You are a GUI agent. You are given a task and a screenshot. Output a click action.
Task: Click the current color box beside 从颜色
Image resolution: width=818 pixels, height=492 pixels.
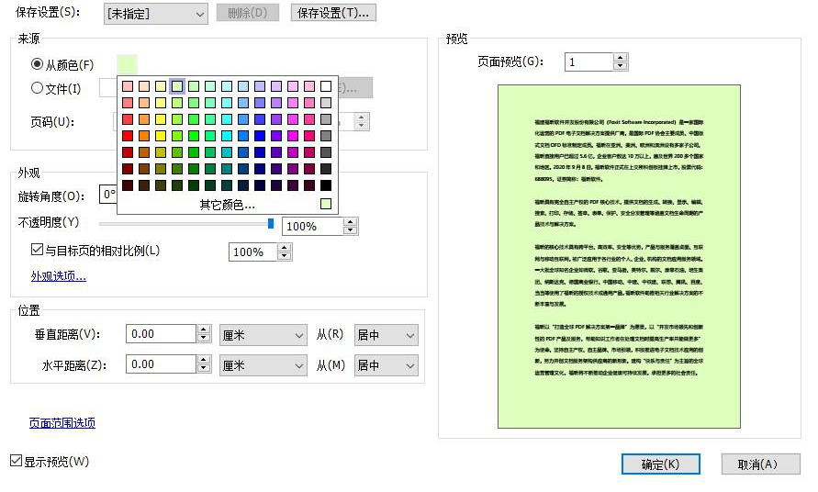pos(127,64)
